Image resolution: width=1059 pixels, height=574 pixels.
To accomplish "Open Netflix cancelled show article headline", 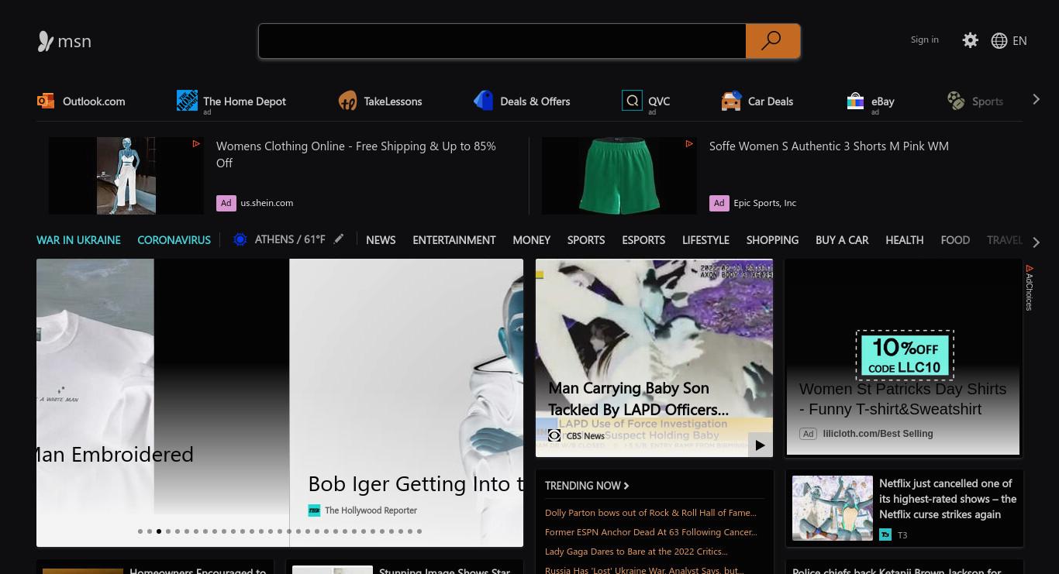I will [x=947, y=499].
